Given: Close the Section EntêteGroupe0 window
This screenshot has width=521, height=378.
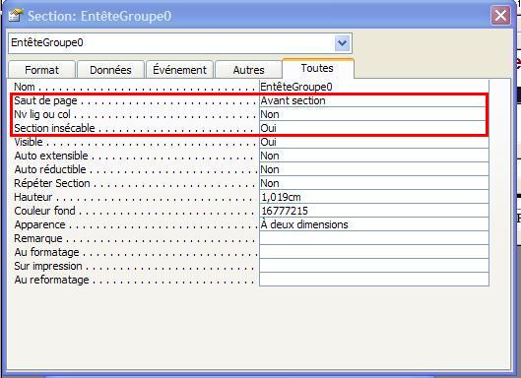Looking at the screenshot, I should pos(500,16).
